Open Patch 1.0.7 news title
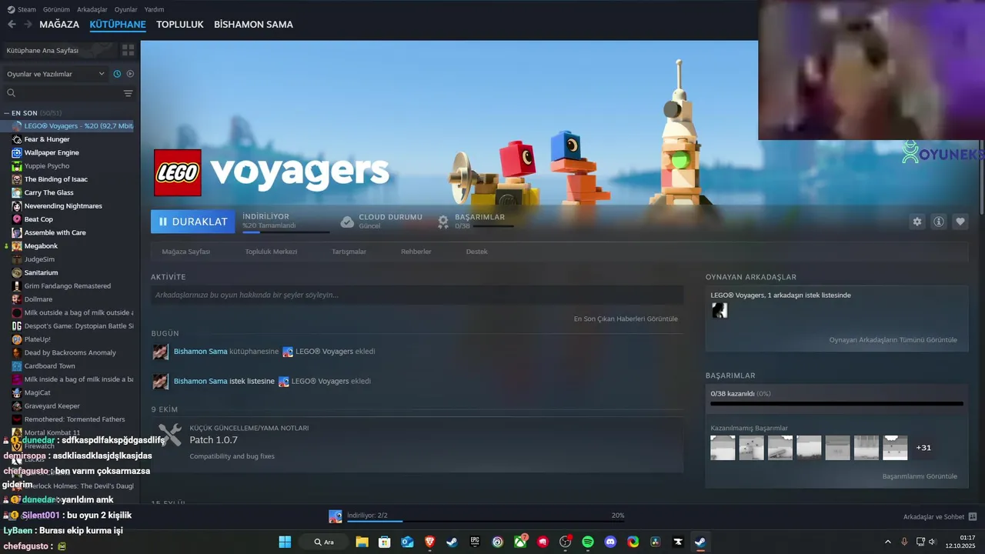985x554 pixels. 213,440
